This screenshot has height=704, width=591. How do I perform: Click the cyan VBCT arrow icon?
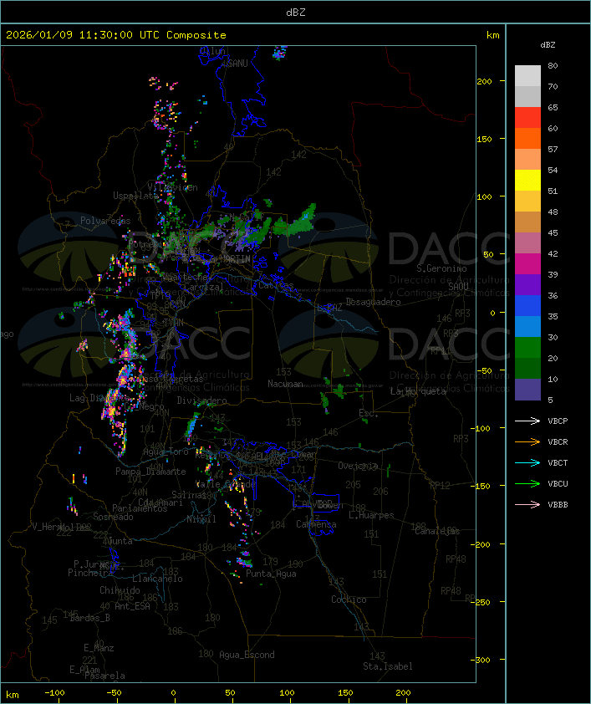[527, 463]
